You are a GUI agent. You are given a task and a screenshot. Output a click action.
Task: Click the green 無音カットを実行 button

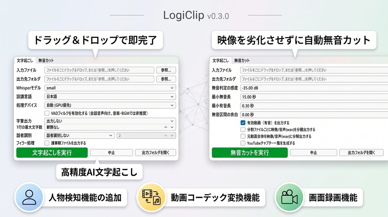(250, 153)
